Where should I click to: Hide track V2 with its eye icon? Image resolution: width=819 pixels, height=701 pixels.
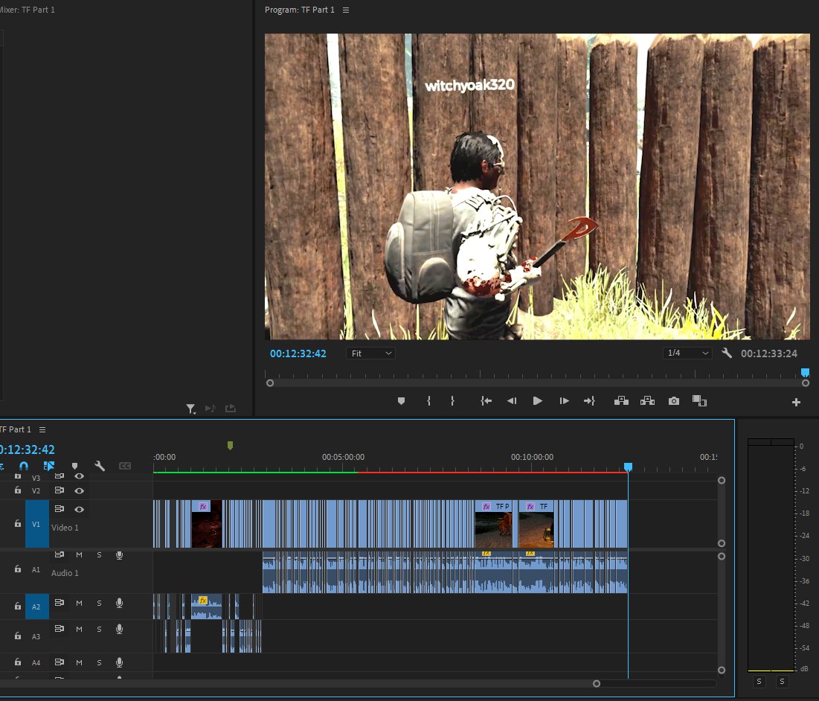click(x=79, y=490)
